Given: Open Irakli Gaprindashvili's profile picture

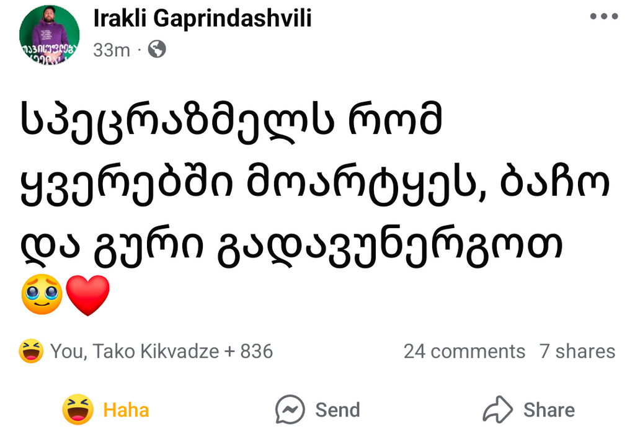Looking at the screenshot, I should 50,35.
